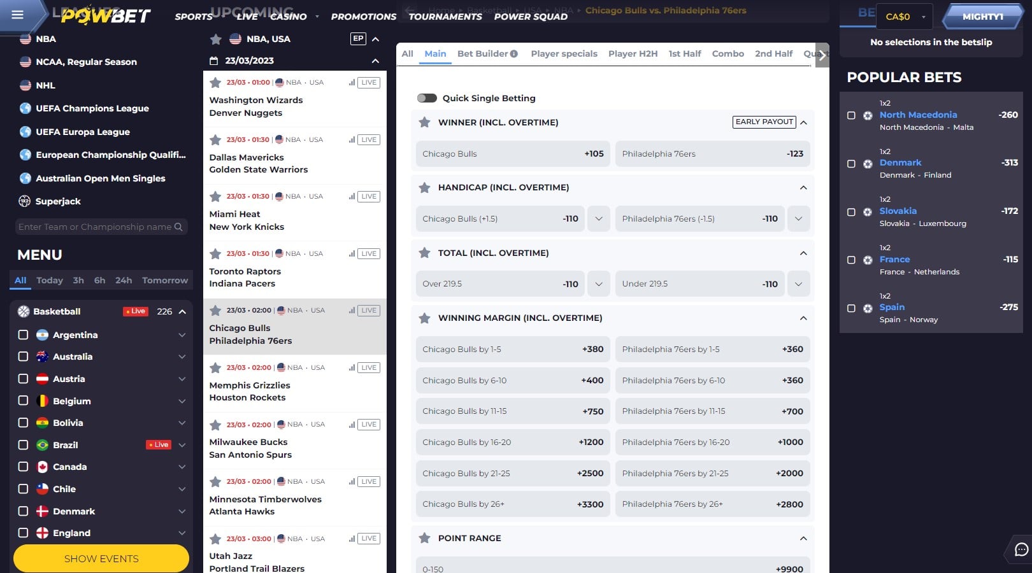Favorite the Winning Margin market star

(424, 318)
